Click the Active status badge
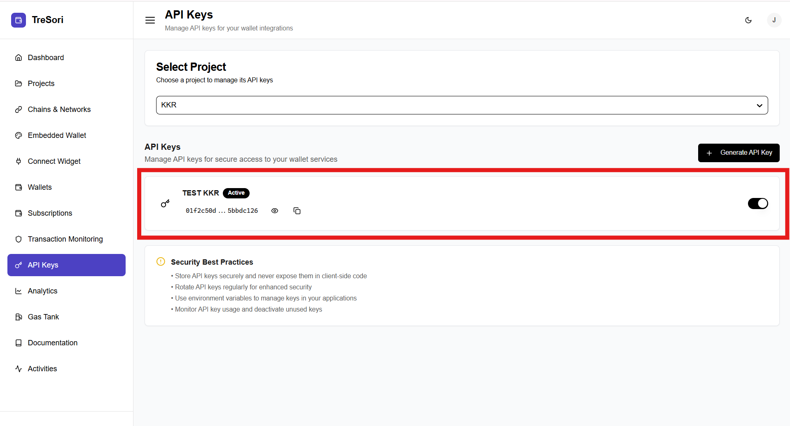 236,193
